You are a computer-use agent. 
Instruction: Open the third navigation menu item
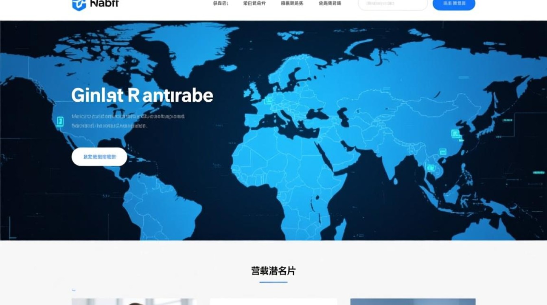click(x=292, y=3)
